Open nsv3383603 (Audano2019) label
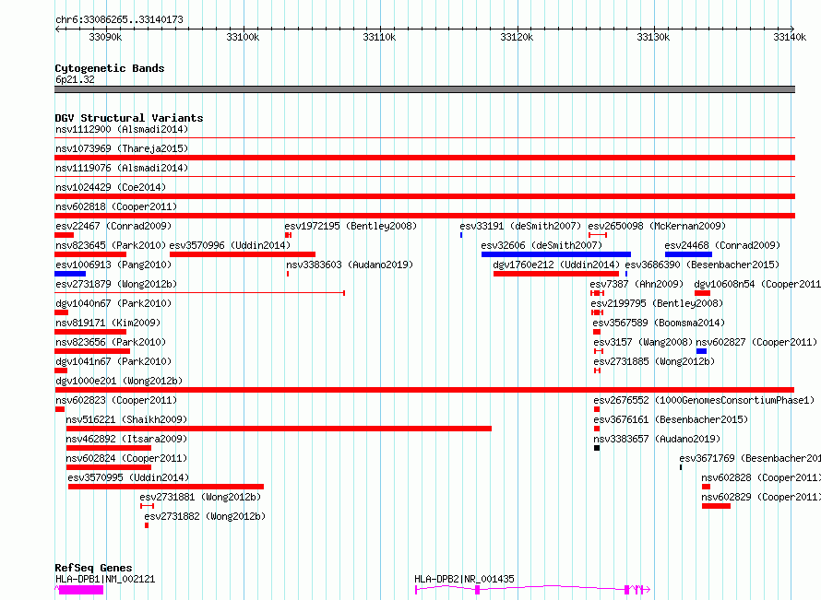 pyautogui.click(x=350, y=265)
